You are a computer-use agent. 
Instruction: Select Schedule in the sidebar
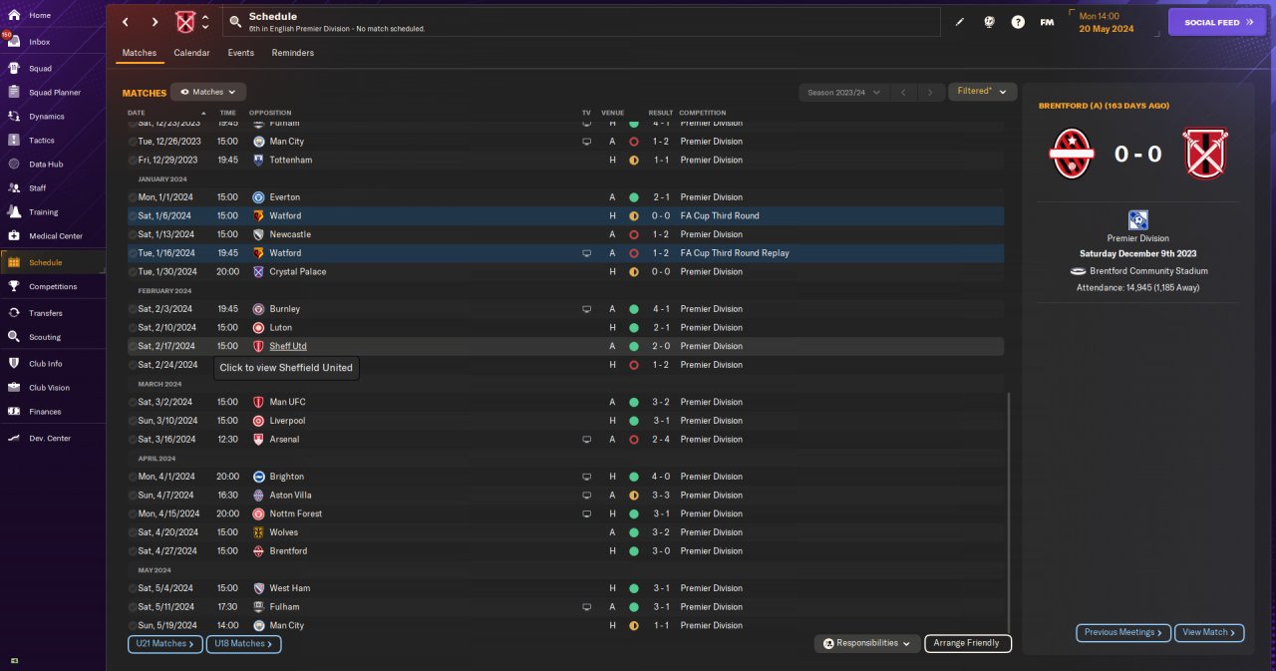(x=53, y=262)
